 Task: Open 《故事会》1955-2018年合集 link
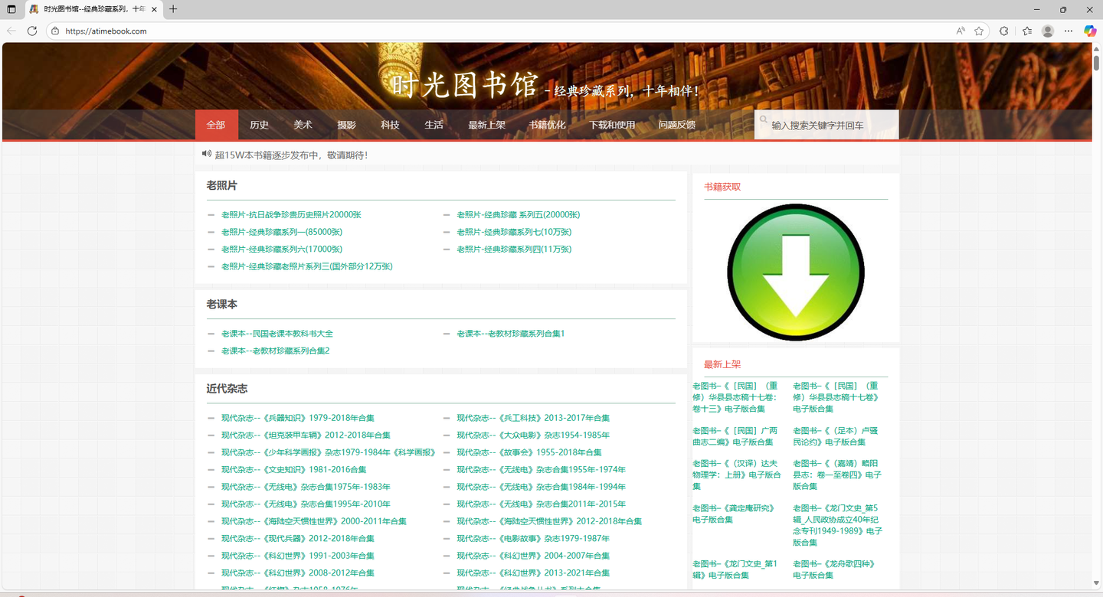(529, 452)
